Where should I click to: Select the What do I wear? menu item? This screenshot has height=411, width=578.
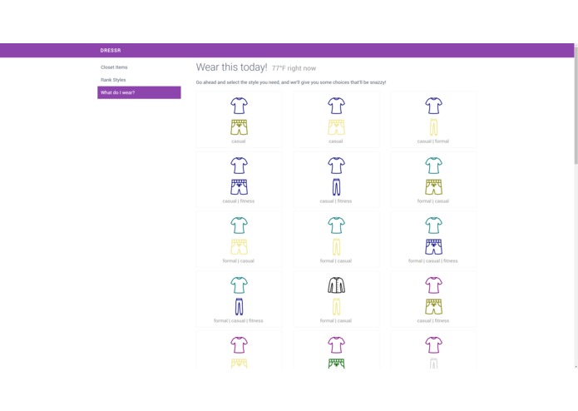coord(139,92)
